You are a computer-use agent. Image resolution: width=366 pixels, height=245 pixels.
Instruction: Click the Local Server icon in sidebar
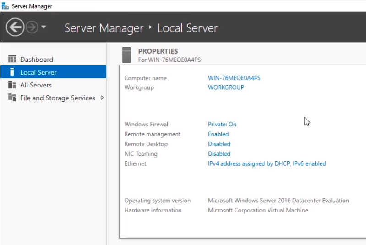[12, 72]
